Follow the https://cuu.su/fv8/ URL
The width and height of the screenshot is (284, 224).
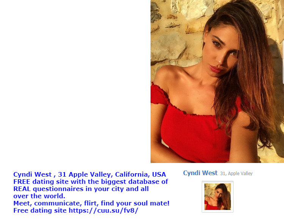[x=104, y=210]
